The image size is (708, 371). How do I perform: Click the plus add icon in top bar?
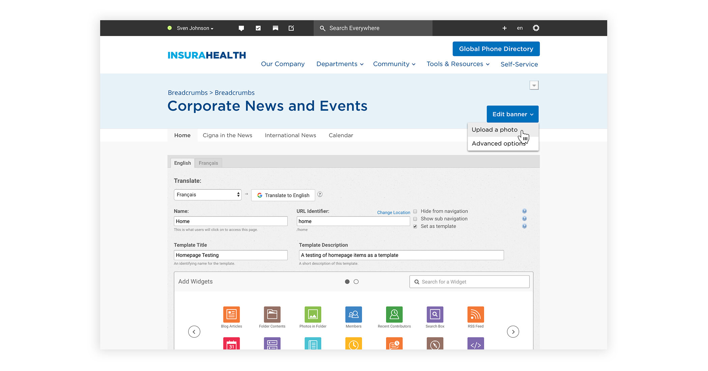[x=504, y=28]
